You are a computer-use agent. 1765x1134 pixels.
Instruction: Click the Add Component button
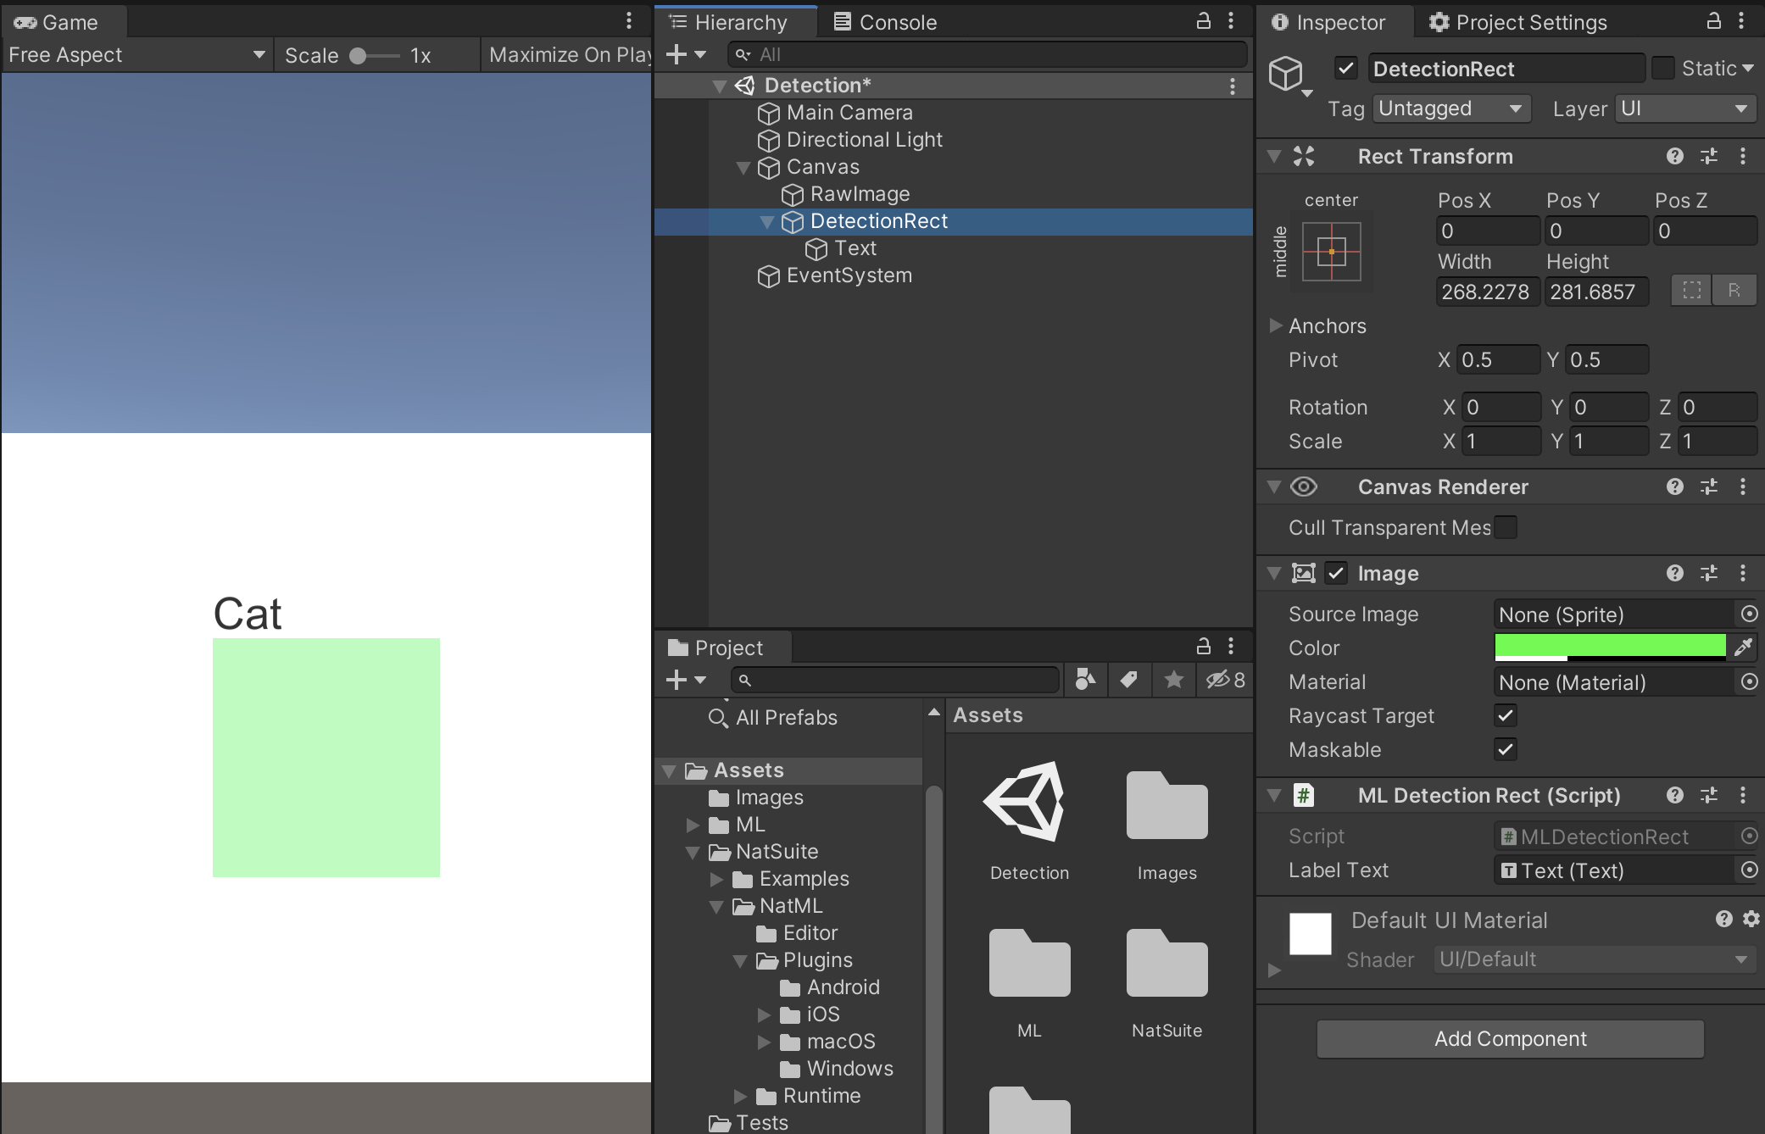[1510, 1039]
